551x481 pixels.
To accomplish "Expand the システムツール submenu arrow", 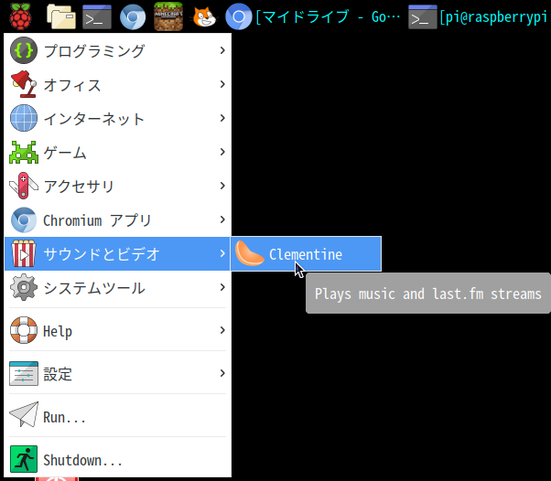I will coord(222,287).
